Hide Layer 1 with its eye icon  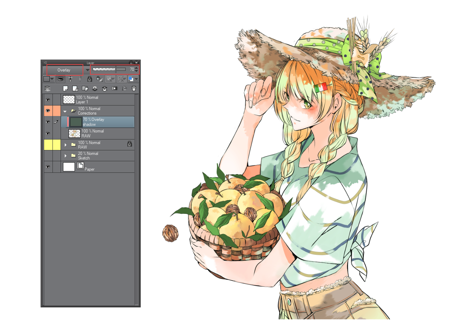(48, 100)
